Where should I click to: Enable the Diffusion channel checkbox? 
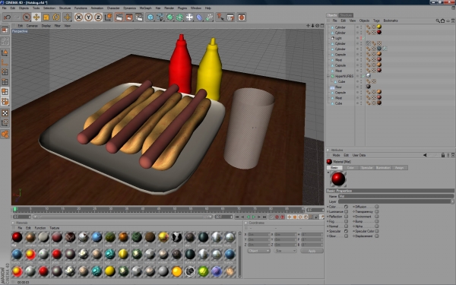(377, 207)
